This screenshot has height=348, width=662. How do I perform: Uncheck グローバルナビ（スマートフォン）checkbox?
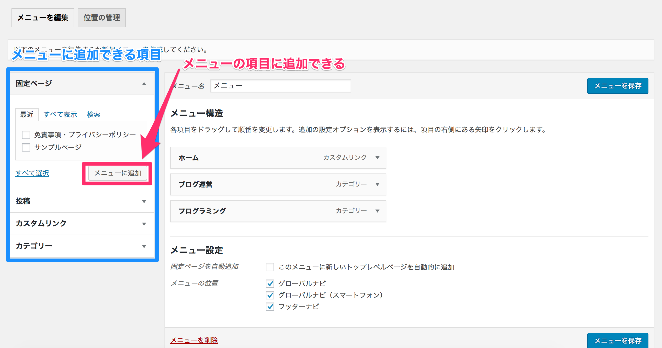coord(270,295)
